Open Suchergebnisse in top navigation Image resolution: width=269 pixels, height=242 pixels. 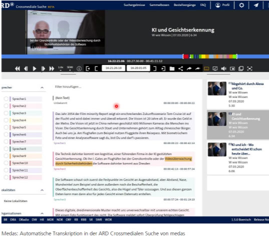(134, 5)
